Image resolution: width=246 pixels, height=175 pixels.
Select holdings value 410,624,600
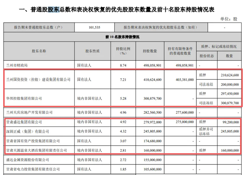[152, 80]
